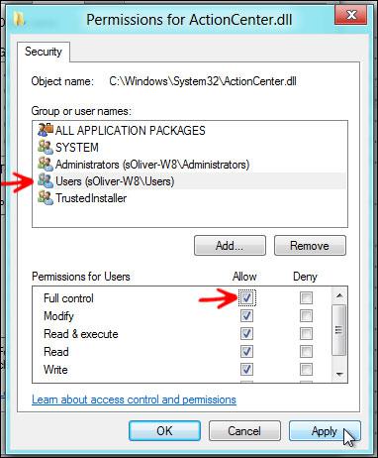Select the TrustedInstaller account icon

pyautogui.click(x=46, y=198)
